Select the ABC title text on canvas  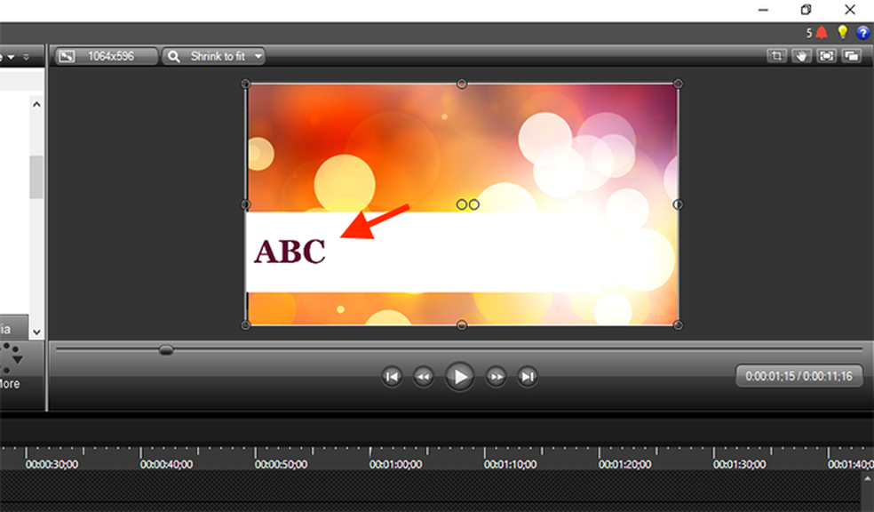click(290, 252)
